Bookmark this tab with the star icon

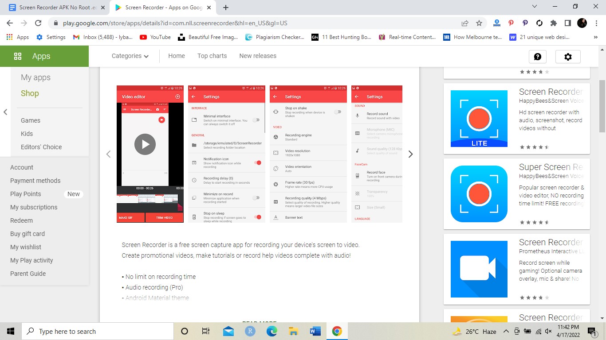479,23
